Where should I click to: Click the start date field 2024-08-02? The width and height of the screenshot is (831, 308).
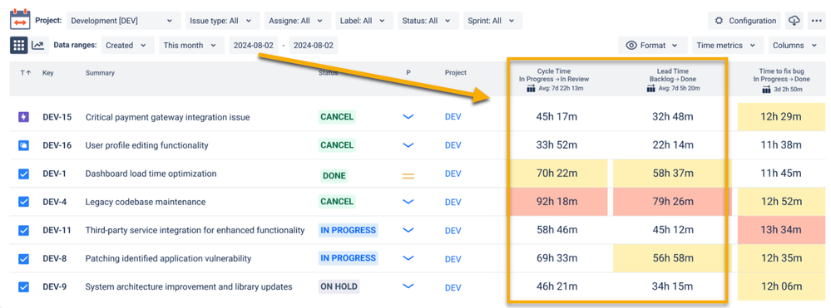[254, 46]
